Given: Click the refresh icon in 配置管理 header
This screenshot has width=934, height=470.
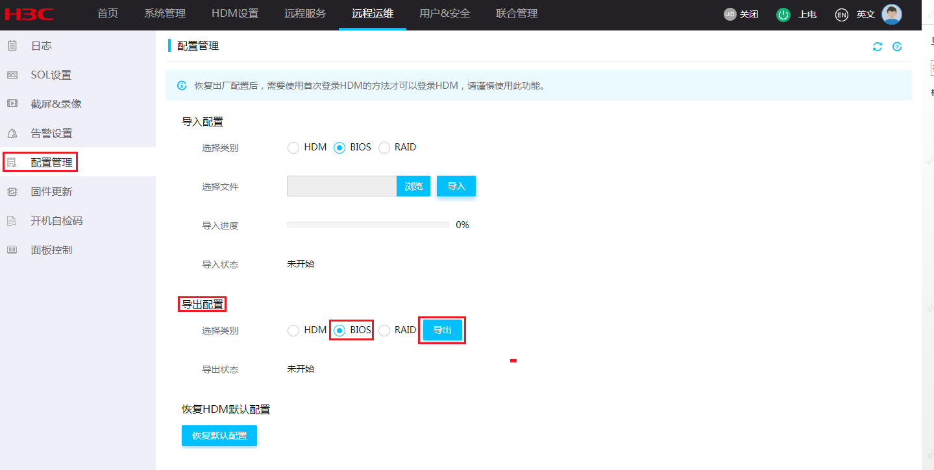Looking at the screenshot, I should point(878,47).
